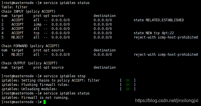Click the REJECT target in INPUT rule 5
Viewport: 201px width, 106px height.
point(17,37)
